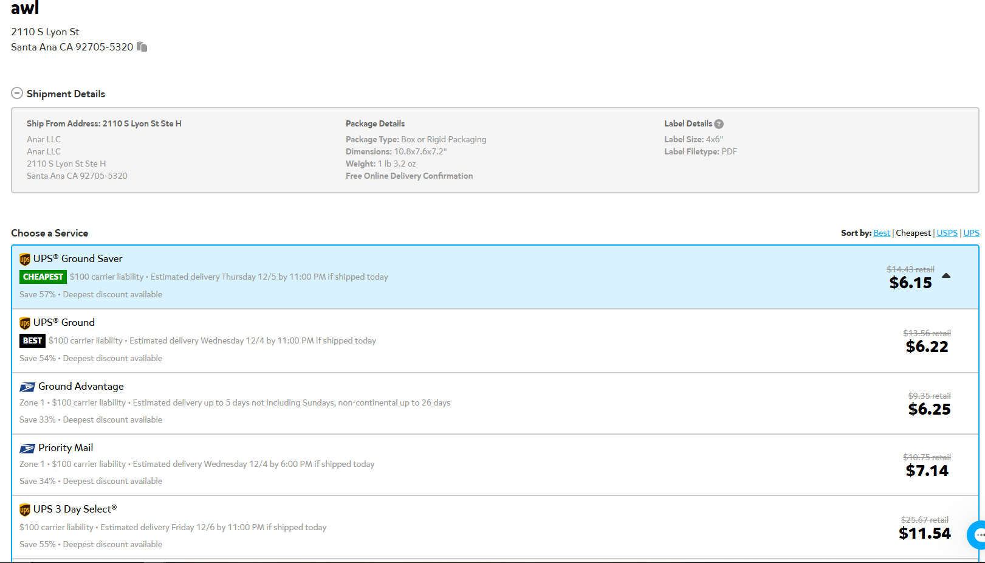Screen dimensions: 985x563
Task: Choose the UPS Ground service
Action: pos(495,341)
